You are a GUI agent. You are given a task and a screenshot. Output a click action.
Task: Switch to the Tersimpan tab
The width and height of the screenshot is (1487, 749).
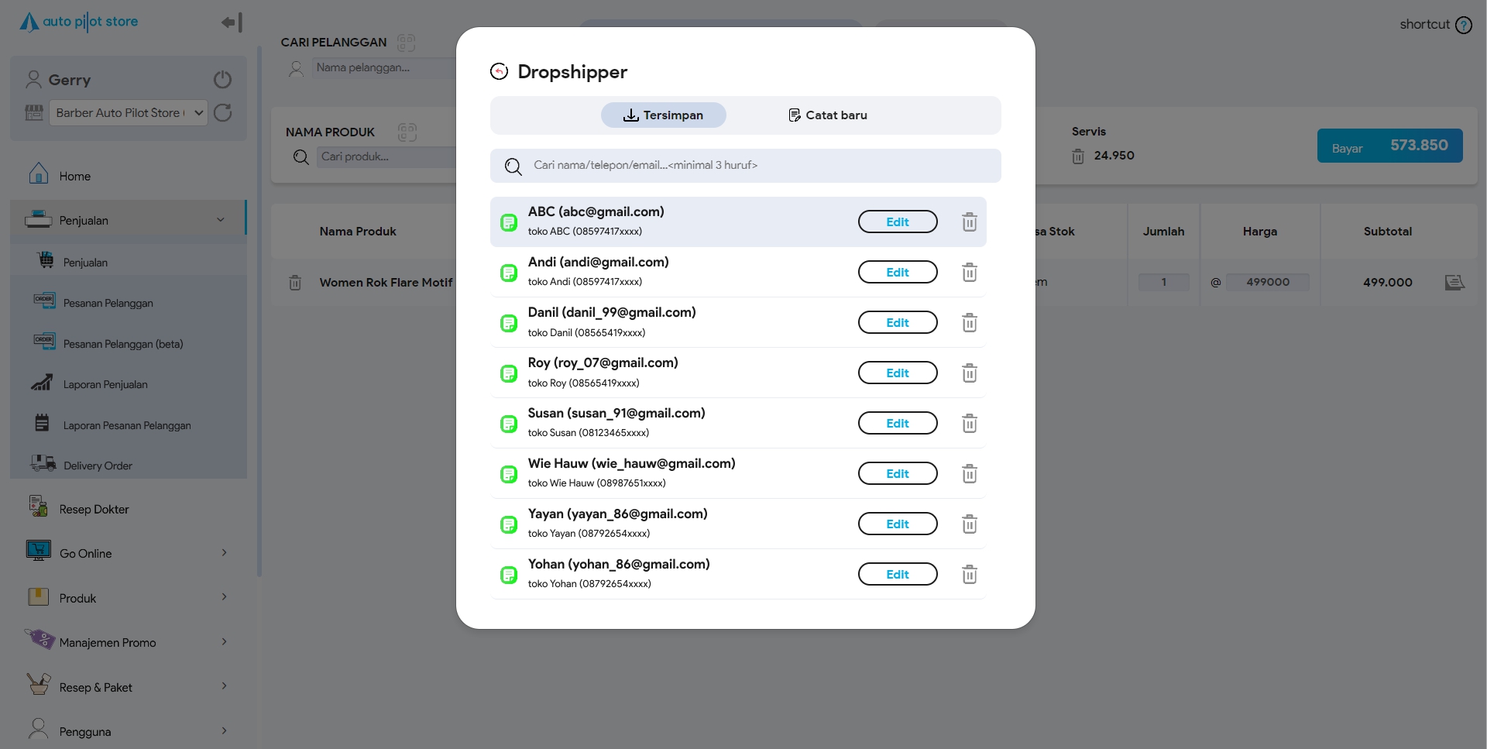pos(663,115)
